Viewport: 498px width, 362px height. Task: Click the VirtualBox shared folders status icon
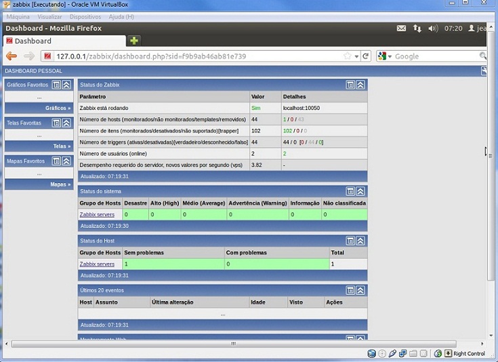(413, 353)
